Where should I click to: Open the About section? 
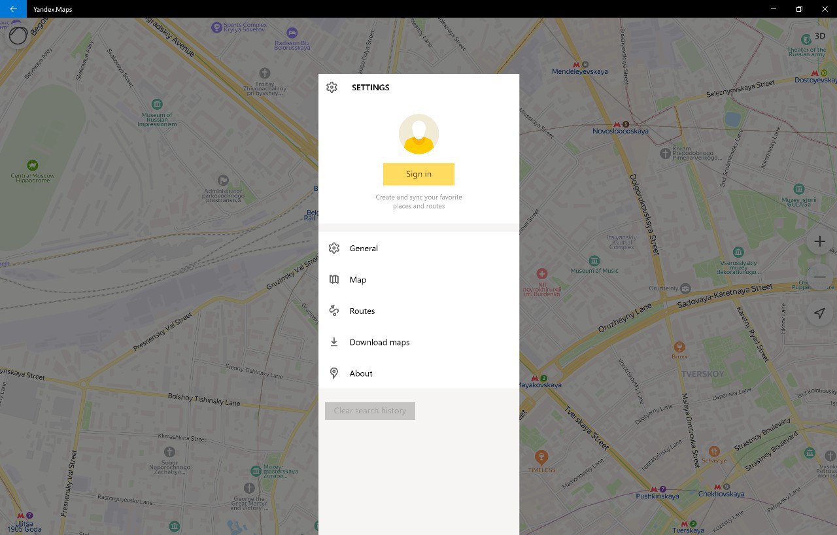click(418, 373)
